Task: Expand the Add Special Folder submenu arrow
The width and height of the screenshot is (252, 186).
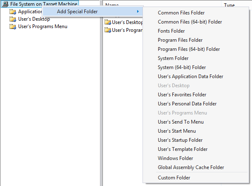Action: click(x=138, y=12)
